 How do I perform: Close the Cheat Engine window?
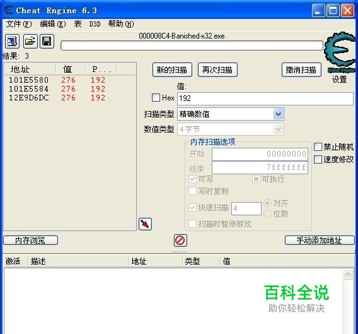[347, 11]
